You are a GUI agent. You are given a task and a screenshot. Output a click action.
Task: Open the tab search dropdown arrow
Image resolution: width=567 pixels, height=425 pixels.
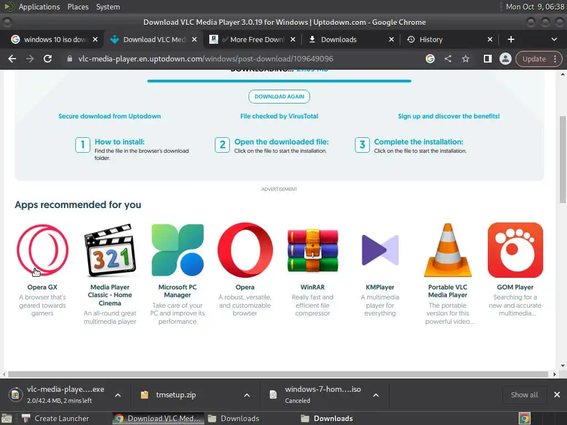554,39
